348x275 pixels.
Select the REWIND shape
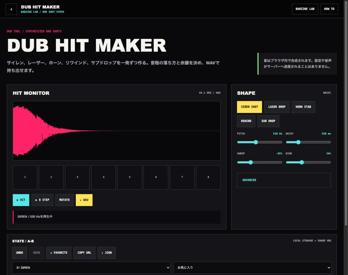246,121
